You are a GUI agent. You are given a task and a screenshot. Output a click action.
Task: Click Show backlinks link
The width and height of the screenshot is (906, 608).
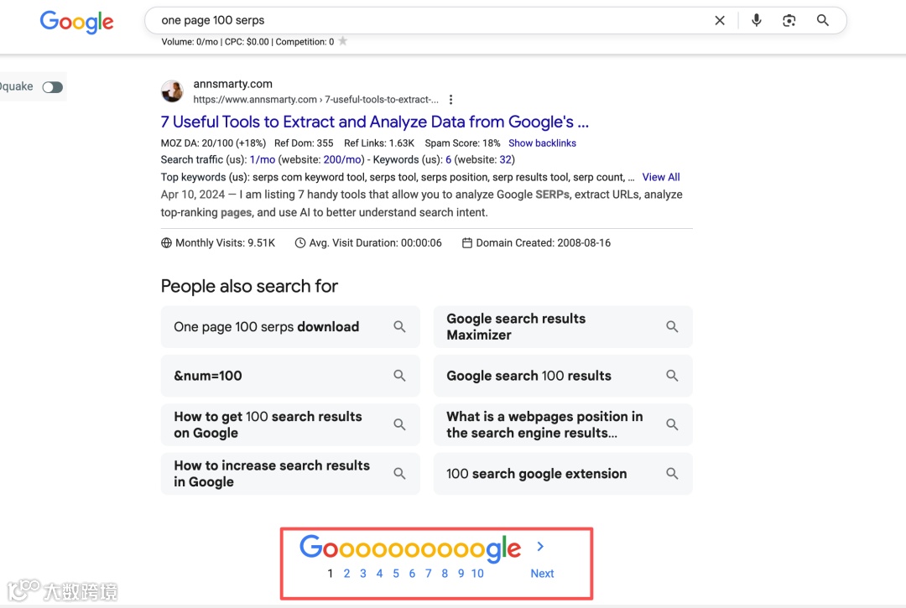point(542,143)
